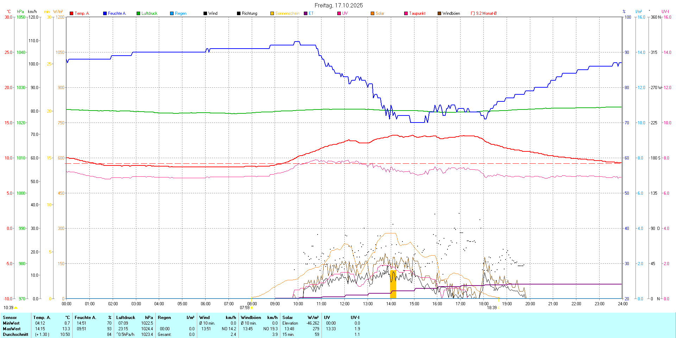Viewport: 676px width, 338px height.
Task: Click the yellow sunshine bar at 14:00
Action: tap(393, 284)
